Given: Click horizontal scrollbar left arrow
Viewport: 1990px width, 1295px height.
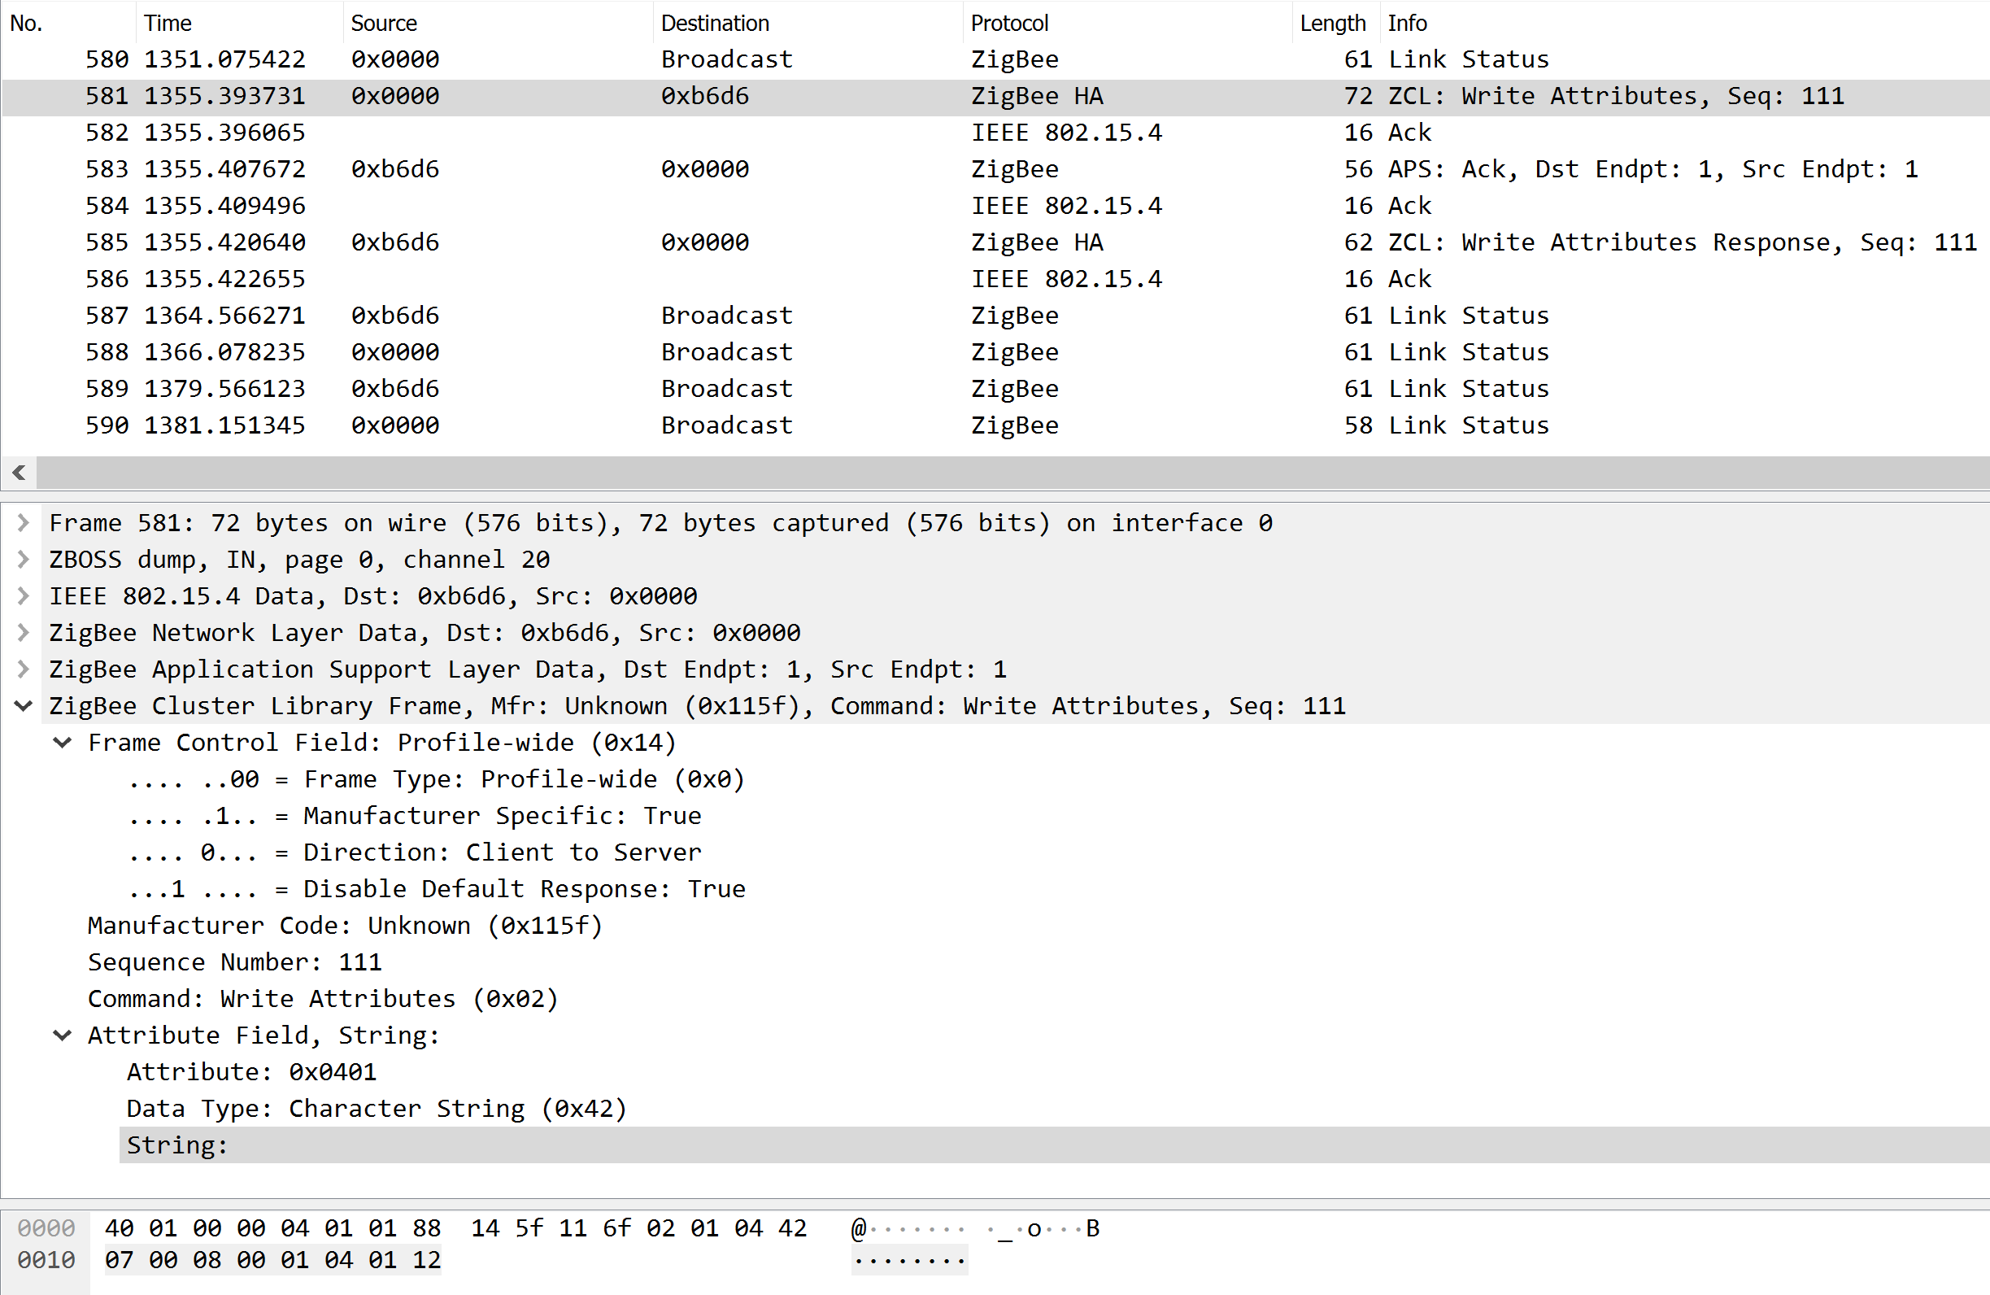Looking at the screenshot, I should click(x=20, y=473).
